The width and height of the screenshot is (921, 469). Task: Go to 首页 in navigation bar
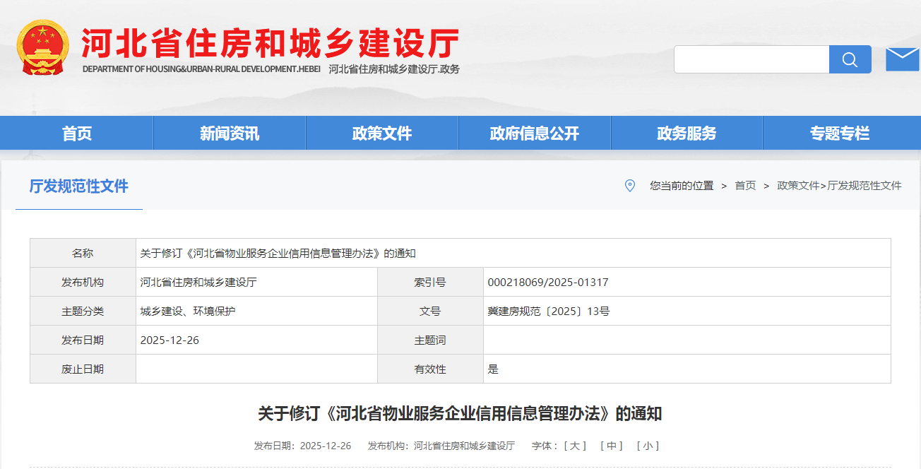[77, 133]
